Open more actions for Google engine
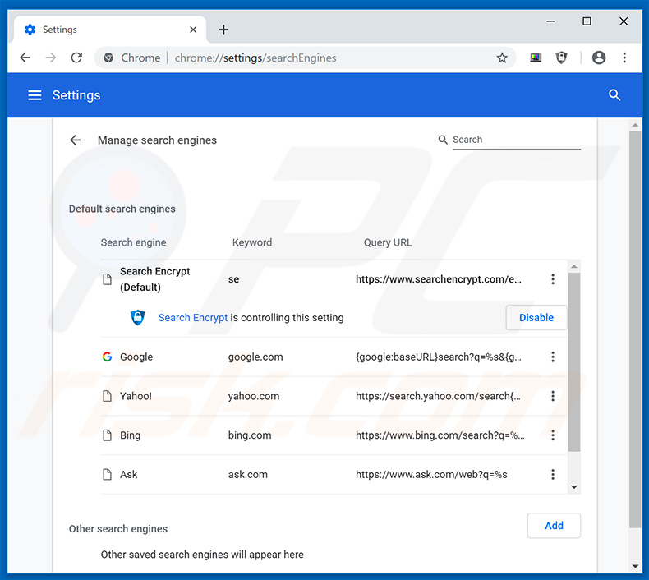Screen dimensions: 649x580 click(x=553, y=357)
